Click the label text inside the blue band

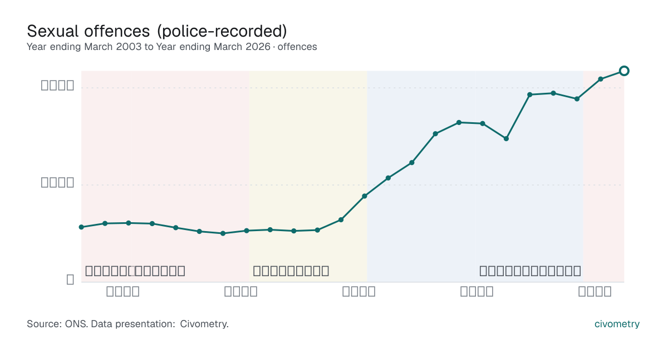click(x=530, y=271)
